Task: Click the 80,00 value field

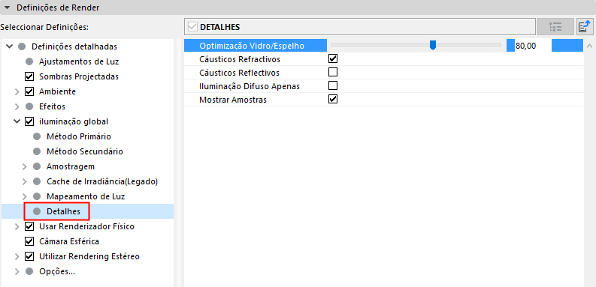Action: 533,46
